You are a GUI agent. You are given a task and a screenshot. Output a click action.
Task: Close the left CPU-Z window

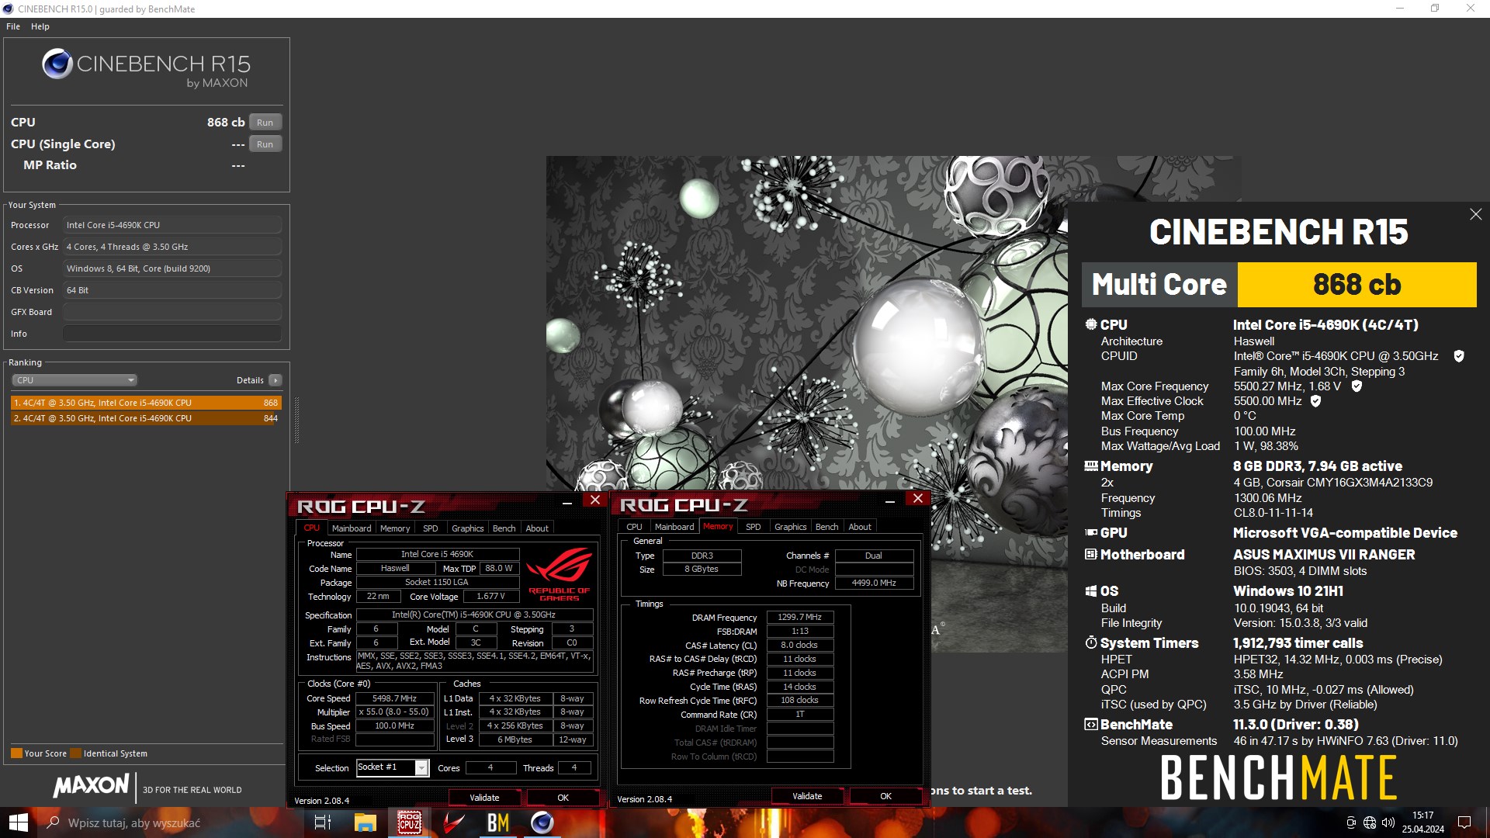tap(595, 500)
